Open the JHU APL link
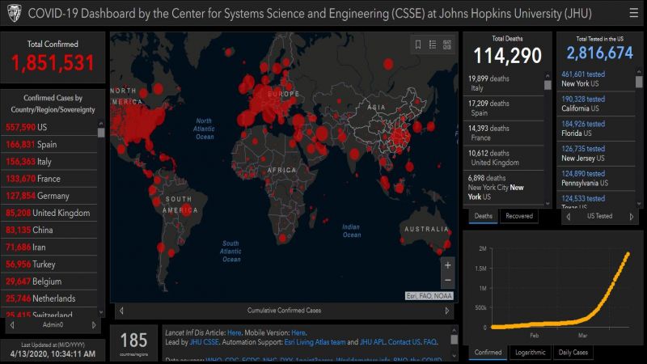The width and height of the screenshot is (647, 364). pyautogui.click(x=372, y=342)
